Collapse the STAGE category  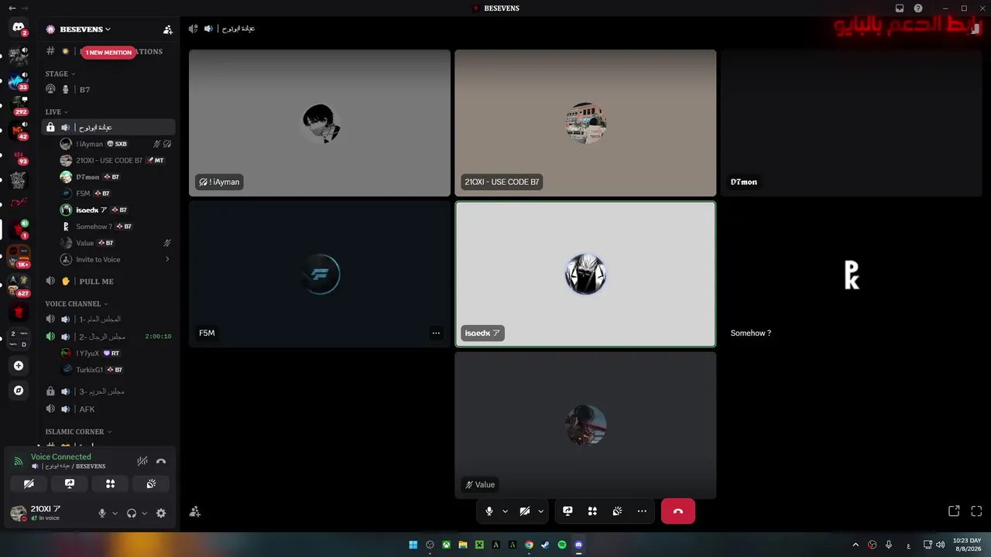(60, 74)
